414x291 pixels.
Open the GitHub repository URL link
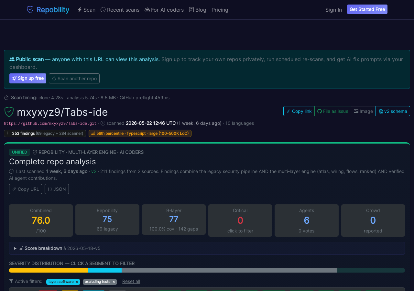click(50, 124)
